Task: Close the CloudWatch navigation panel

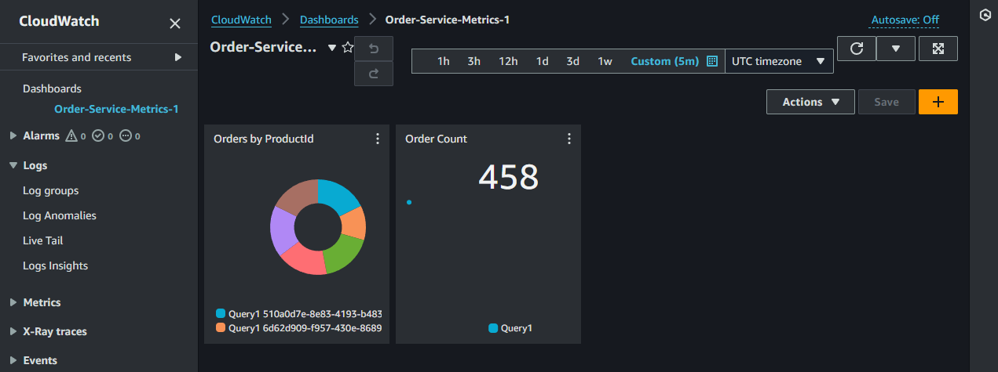Action: [175, 23]
